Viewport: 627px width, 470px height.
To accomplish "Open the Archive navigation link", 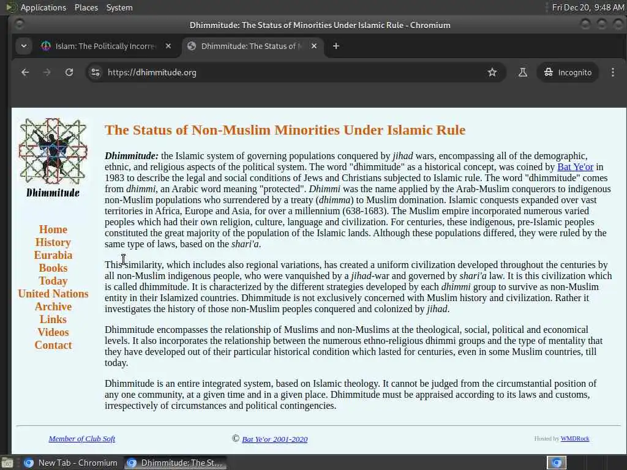I will coord(53,307).
